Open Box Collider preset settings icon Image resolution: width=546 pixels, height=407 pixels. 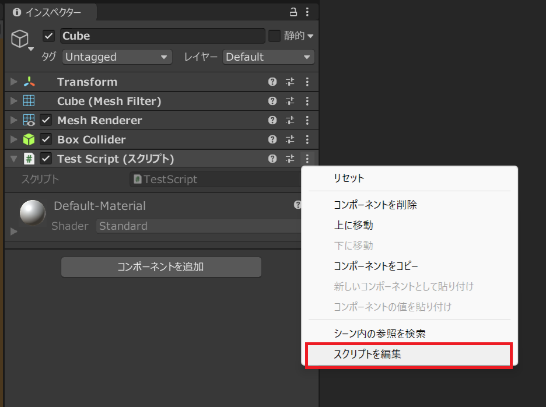pyautogui.click(x=290, y=139)
